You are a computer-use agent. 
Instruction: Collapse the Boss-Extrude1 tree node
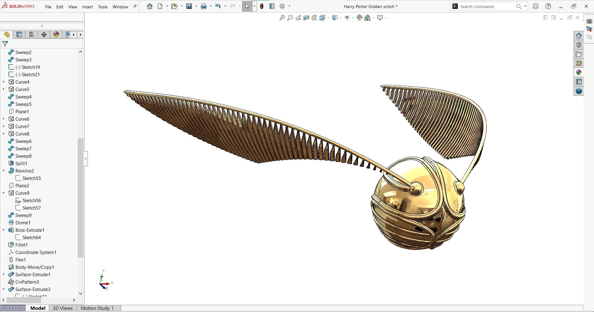[4, 230]
